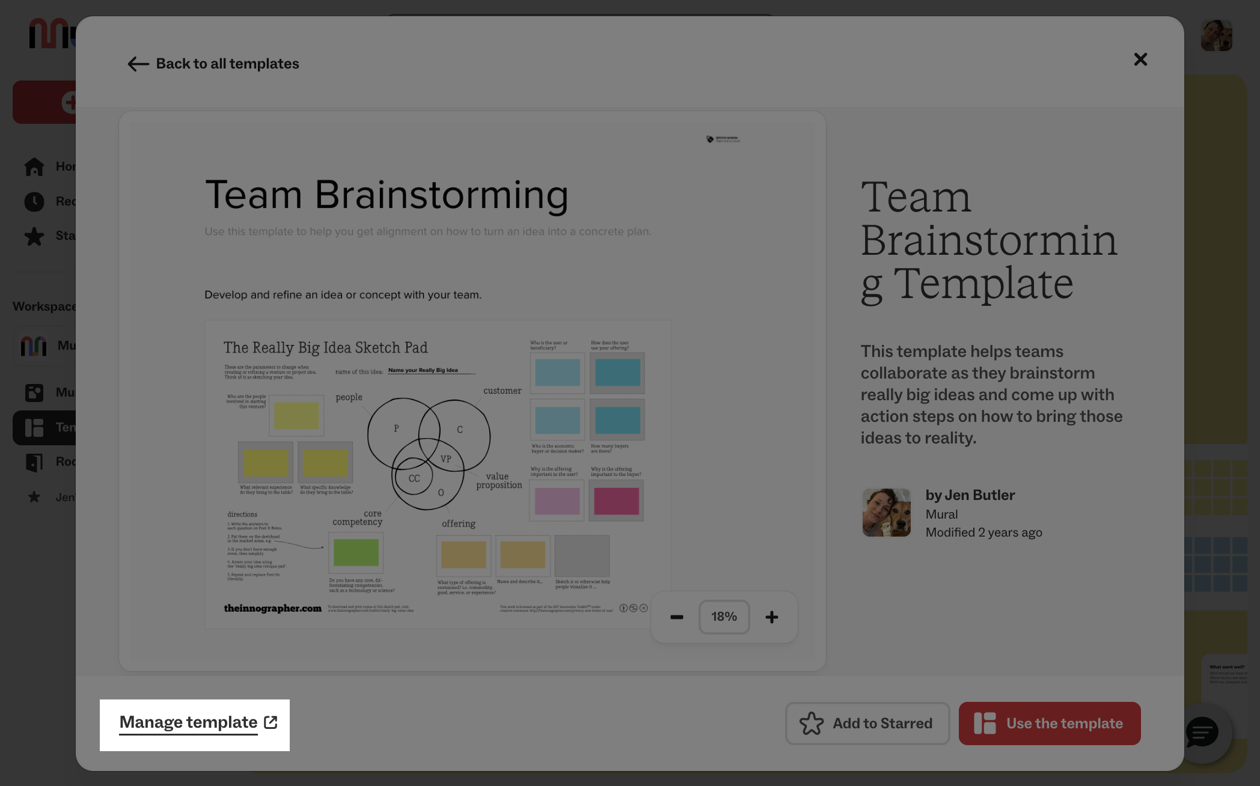Click Jen Butler's author photo
This screenshot has height=786, width=1260.
tap(887, 513)
